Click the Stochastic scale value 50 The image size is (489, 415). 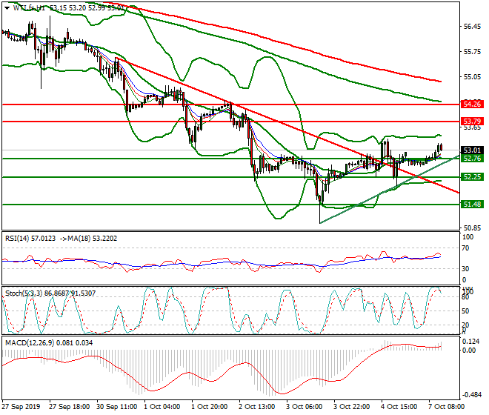[x=465, y=311]
